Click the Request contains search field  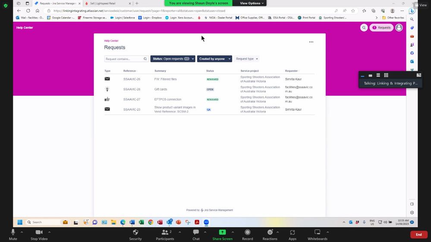coord(126,59)
